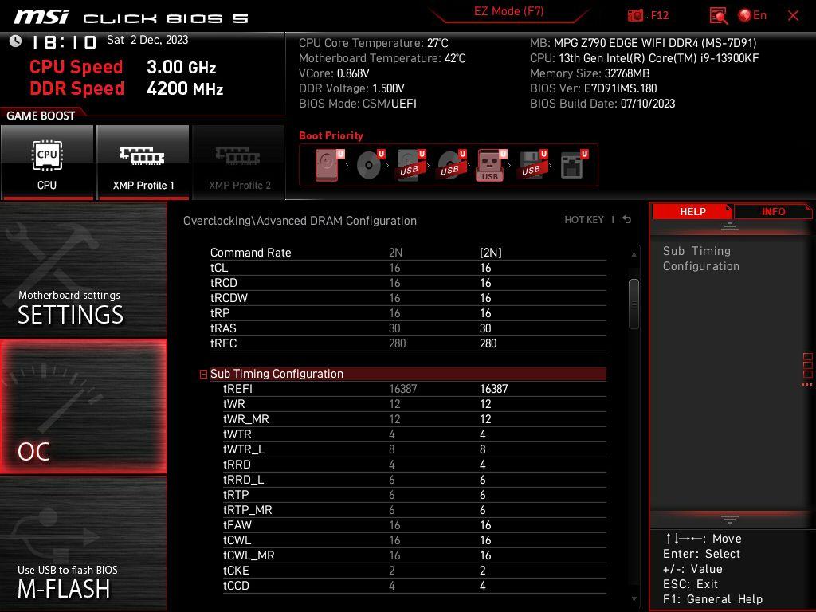
Task: Click the GAME BOOST label
Action: click(41, 116)
